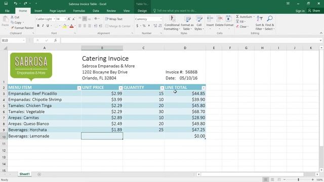Toggle italic formatting
324x182 pixels.
[x=43, y=26]
